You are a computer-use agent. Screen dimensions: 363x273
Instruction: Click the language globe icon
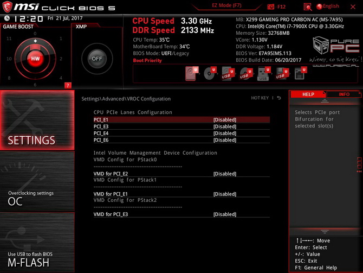(319, 7)
